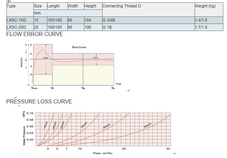Select the pressure loss chart image

click(96, 132)
